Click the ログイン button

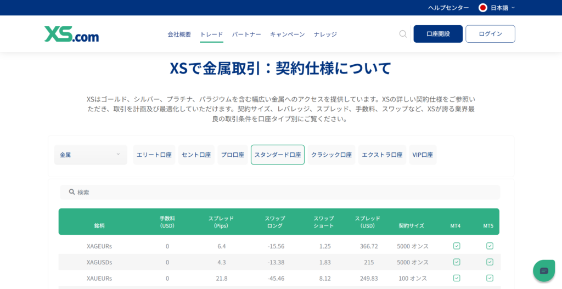(490, 34)
